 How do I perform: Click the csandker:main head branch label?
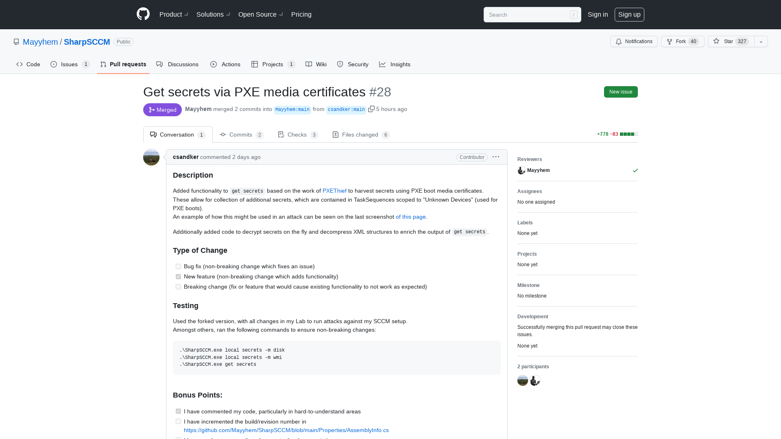[346, 110]
